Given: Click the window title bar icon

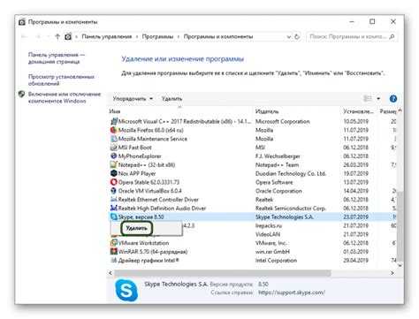Looking at the screenshot, I should pos(22,22).
